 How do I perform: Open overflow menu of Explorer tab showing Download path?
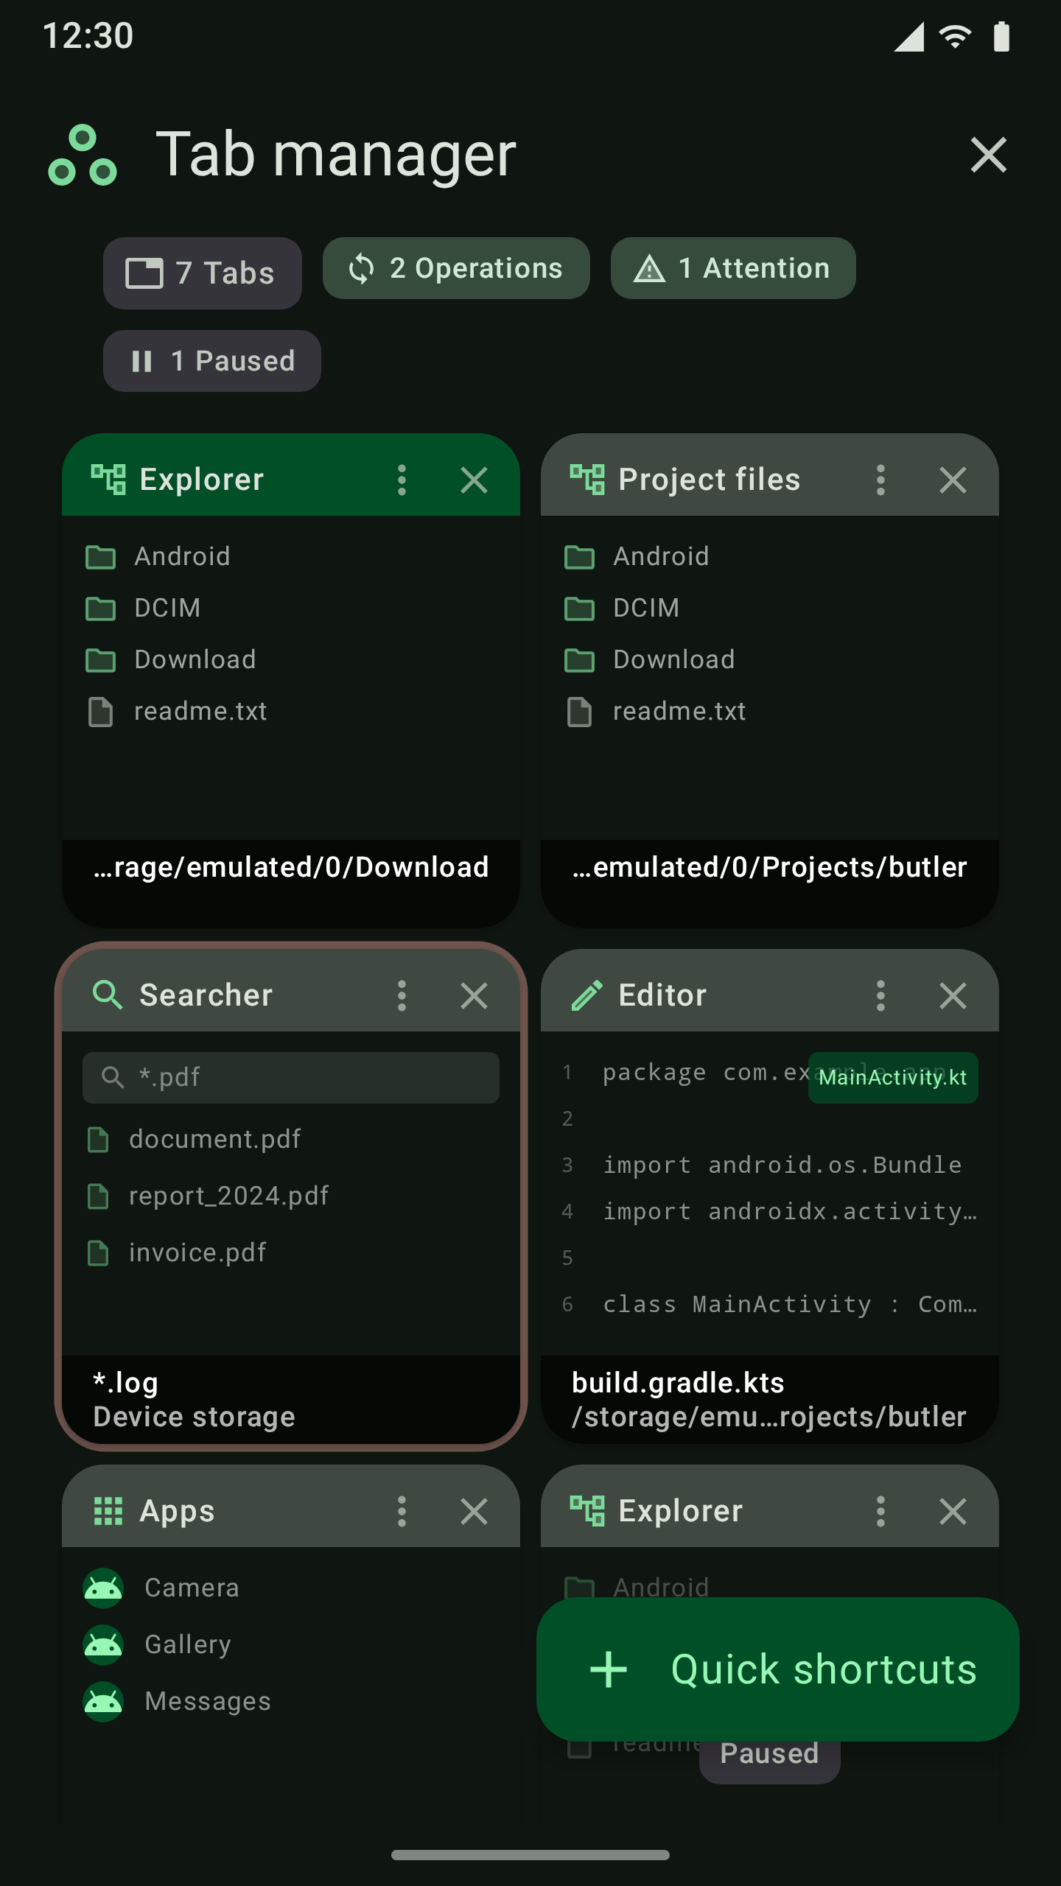pos(402,480)
